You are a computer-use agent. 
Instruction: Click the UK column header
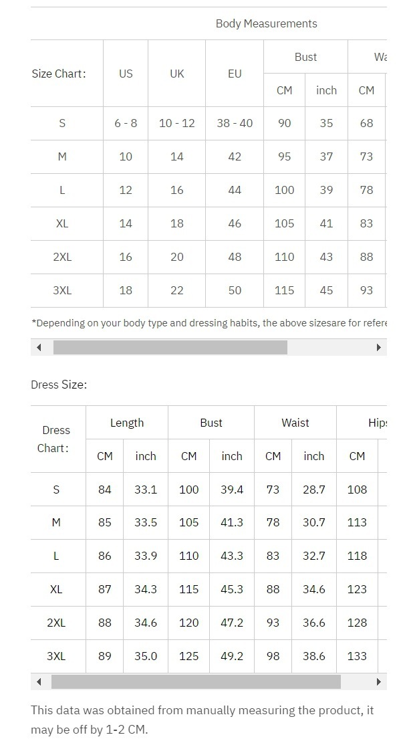[176, 74]
